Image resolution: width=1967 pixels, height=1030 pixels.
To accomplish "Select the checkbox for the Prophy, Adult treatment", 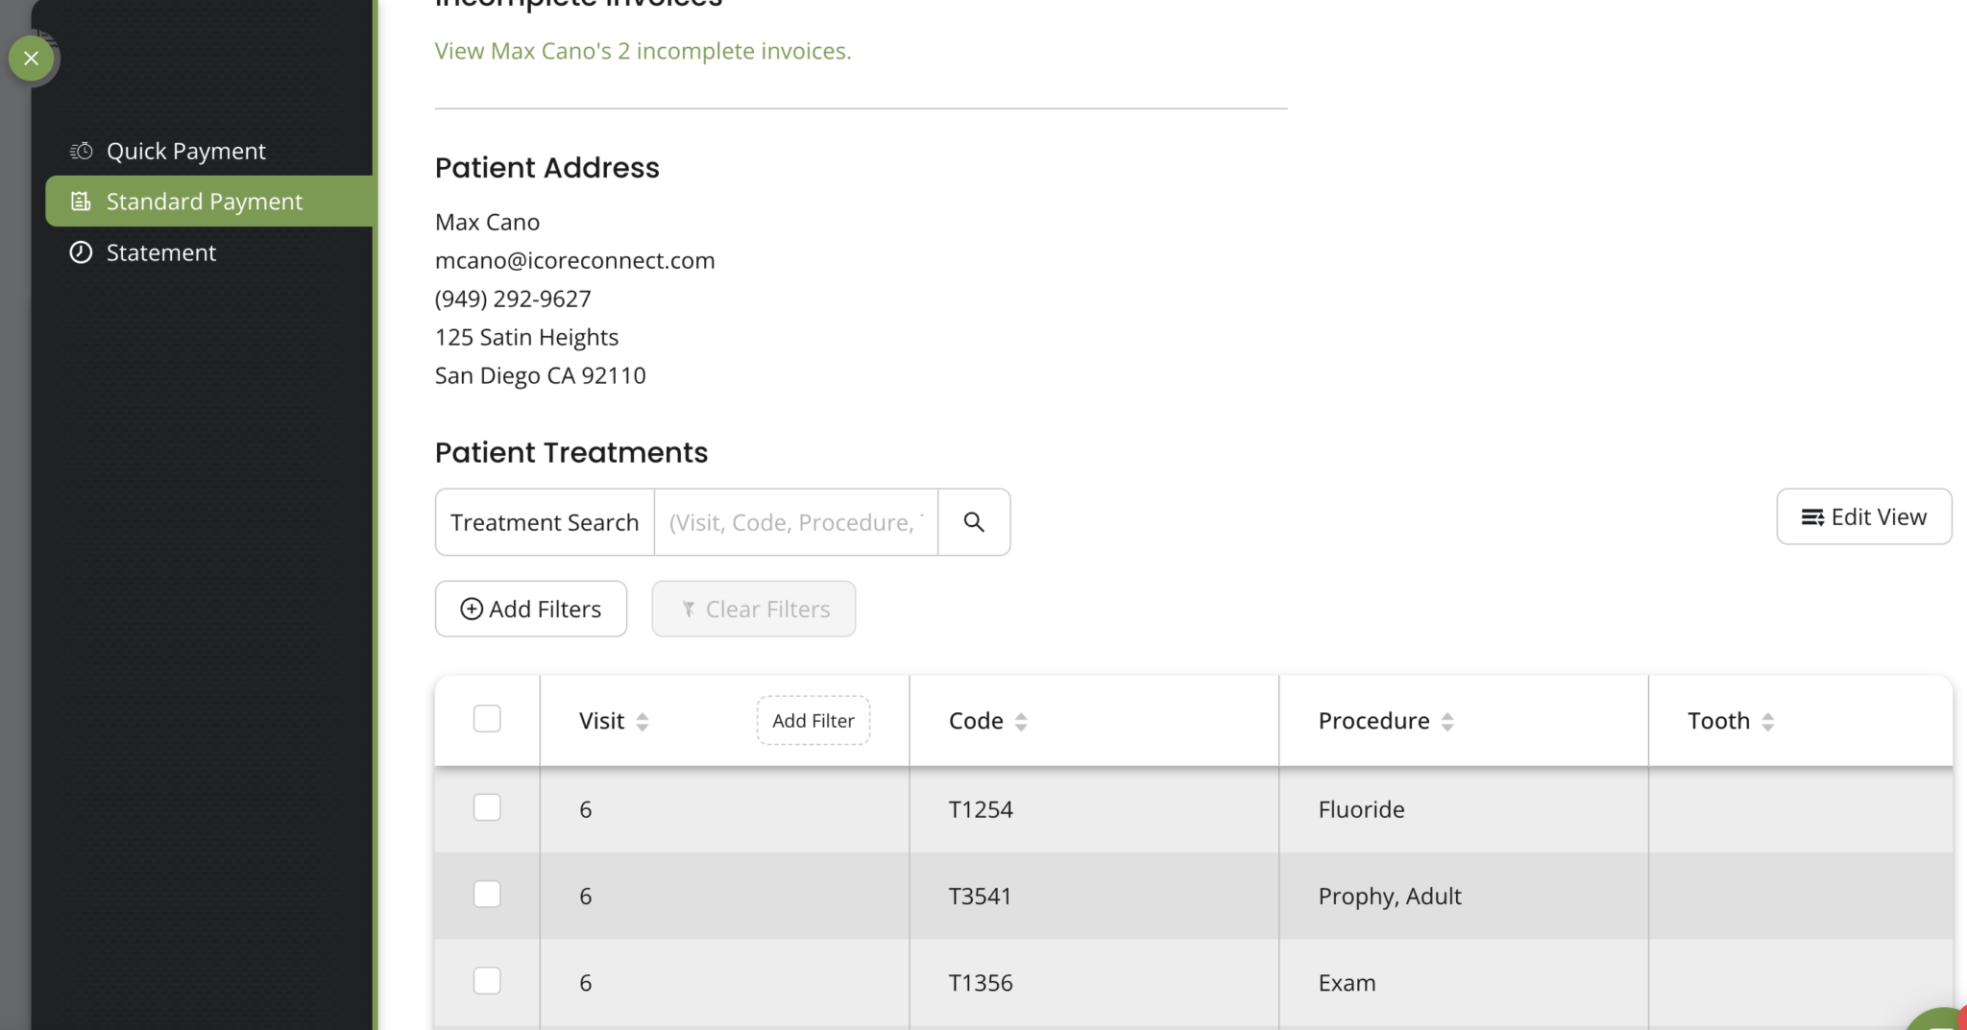I will click(x=487, y=894).
